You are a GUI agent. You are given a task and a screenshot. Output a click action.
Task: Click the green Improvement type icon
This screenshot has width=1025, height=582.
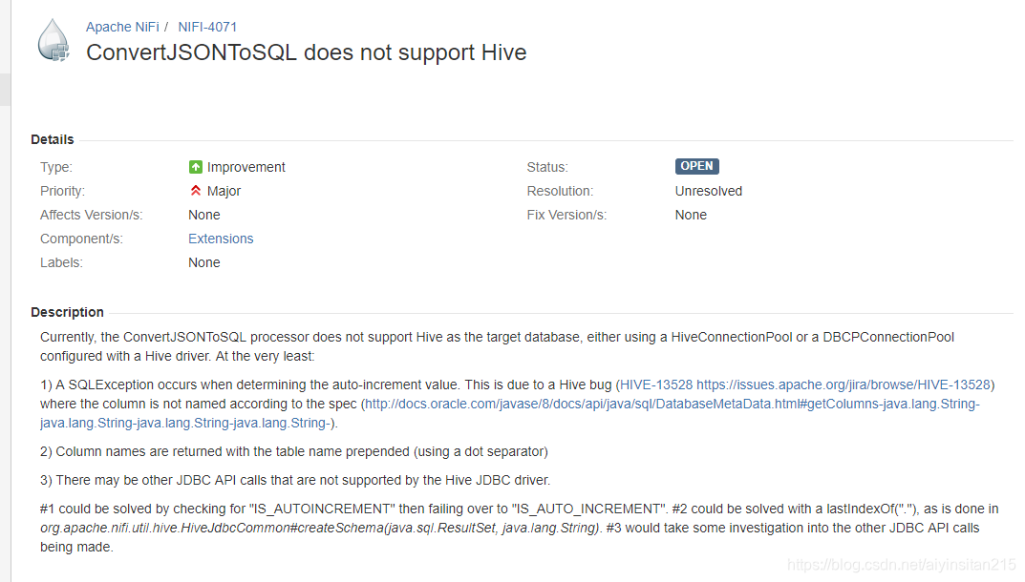[196, 167]
